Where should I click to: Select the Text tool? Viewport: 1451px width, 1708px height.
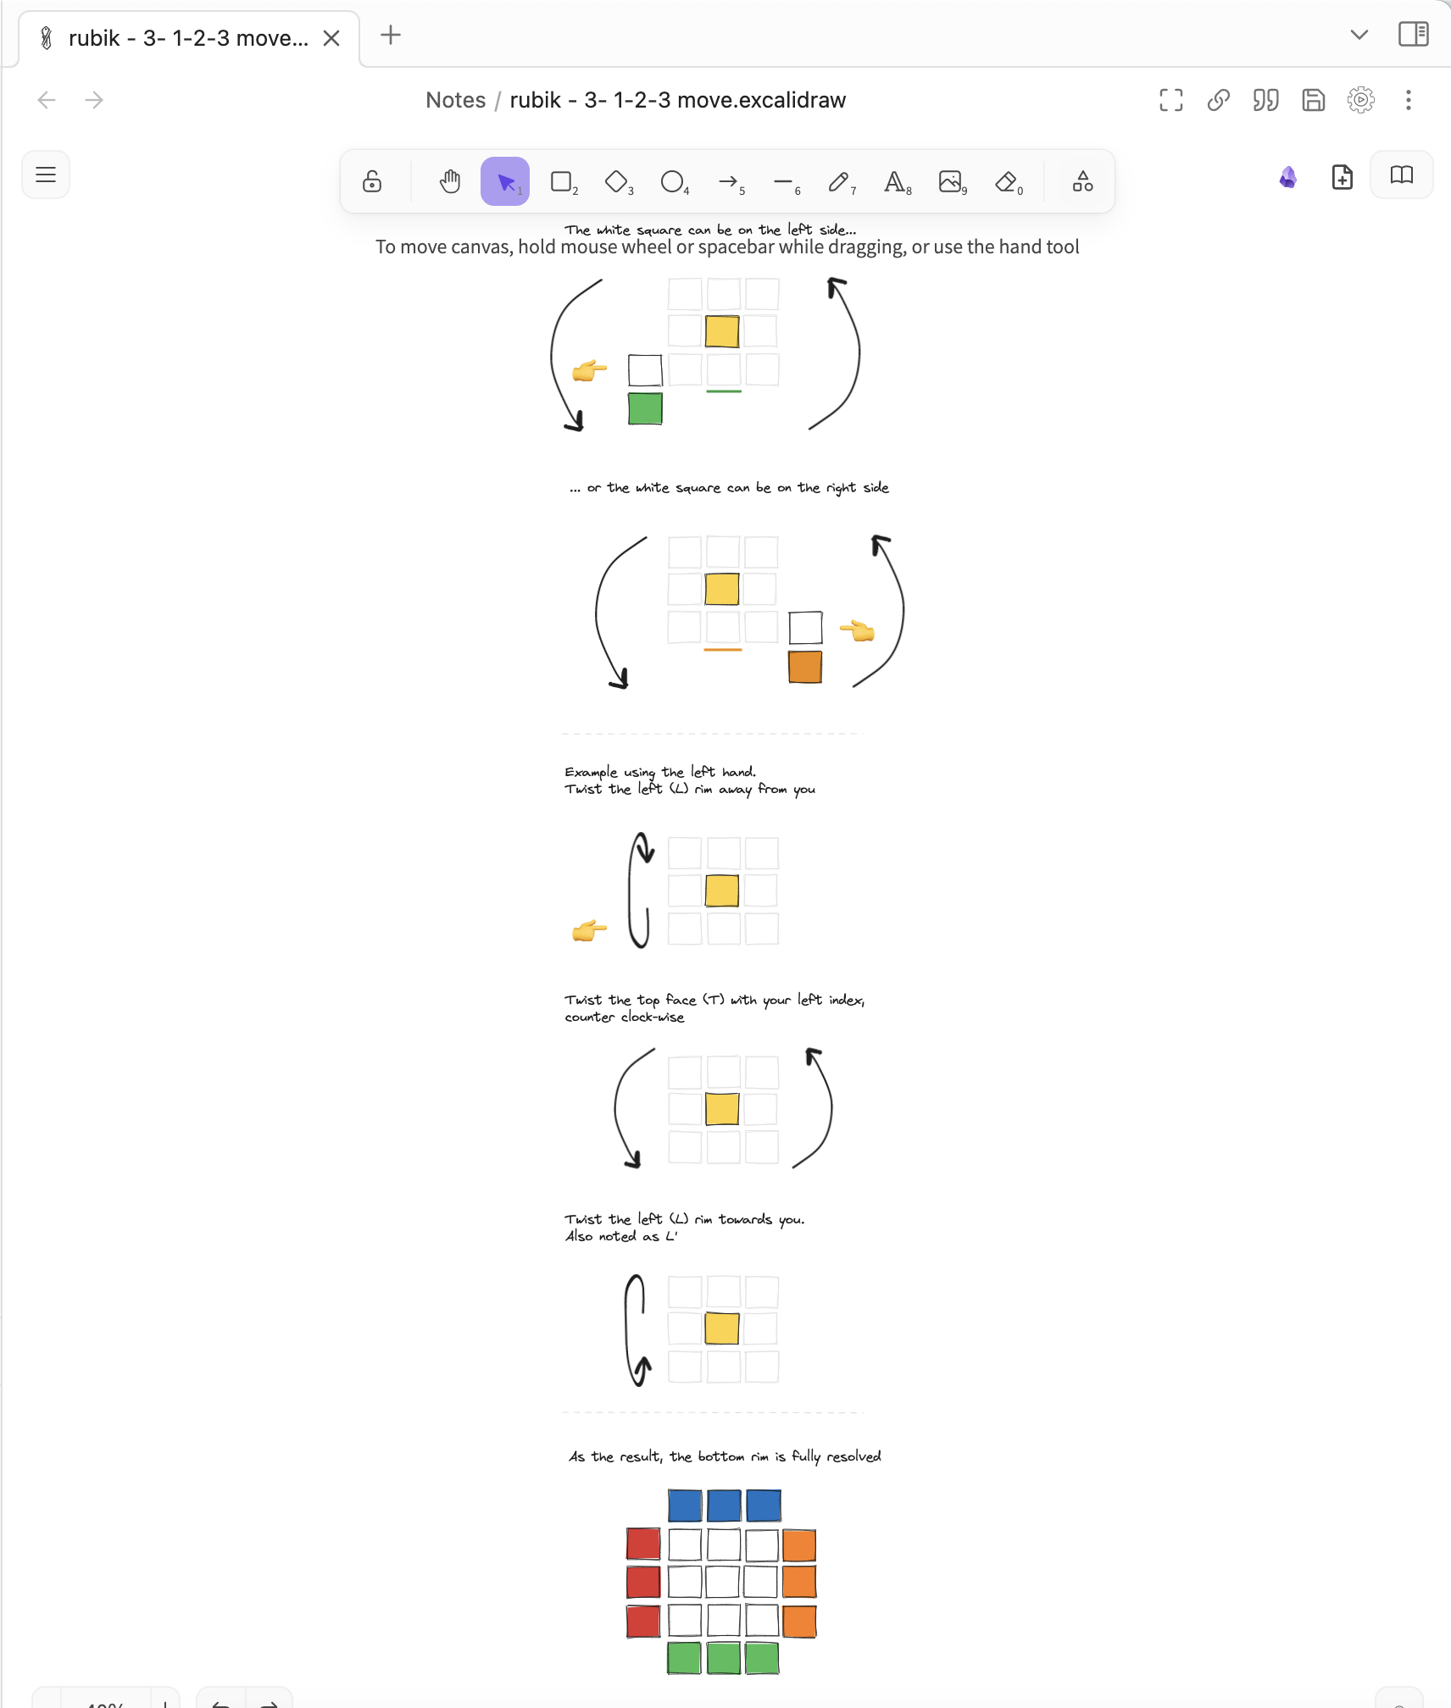(896, 180)
